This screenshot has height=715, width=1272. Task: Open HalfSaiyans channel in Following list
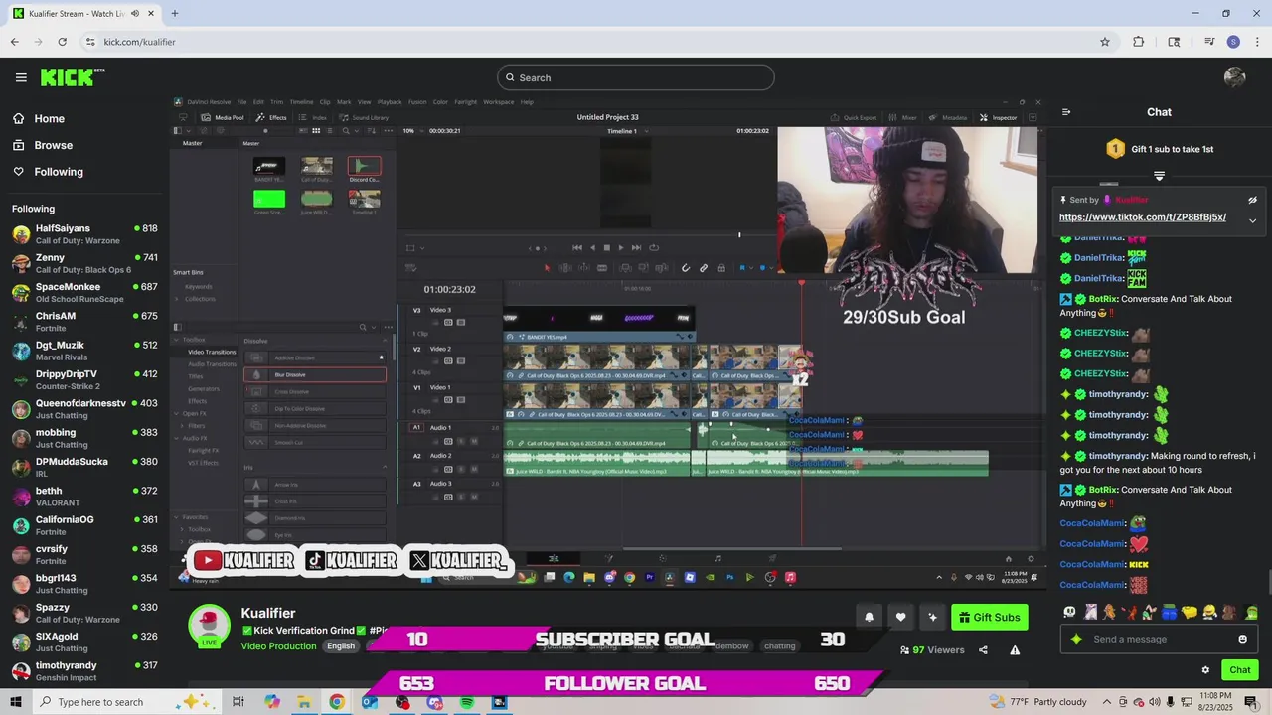84,234
